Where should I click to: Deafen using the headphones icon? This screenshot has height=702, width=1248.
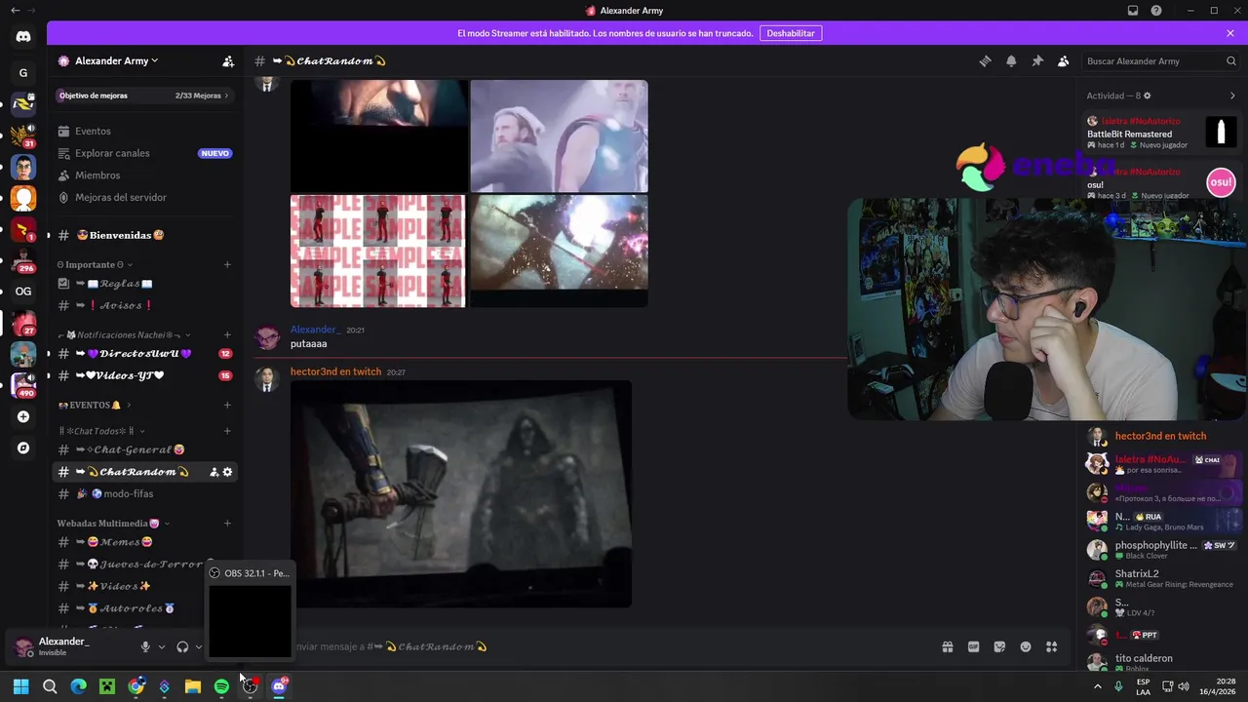(x=182, y=646)
